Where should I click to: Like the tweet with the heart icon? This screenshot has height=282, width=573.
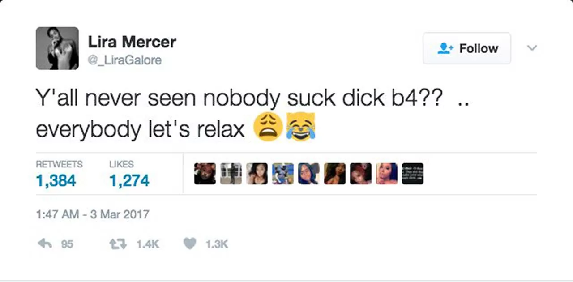[x=190, y=244]
